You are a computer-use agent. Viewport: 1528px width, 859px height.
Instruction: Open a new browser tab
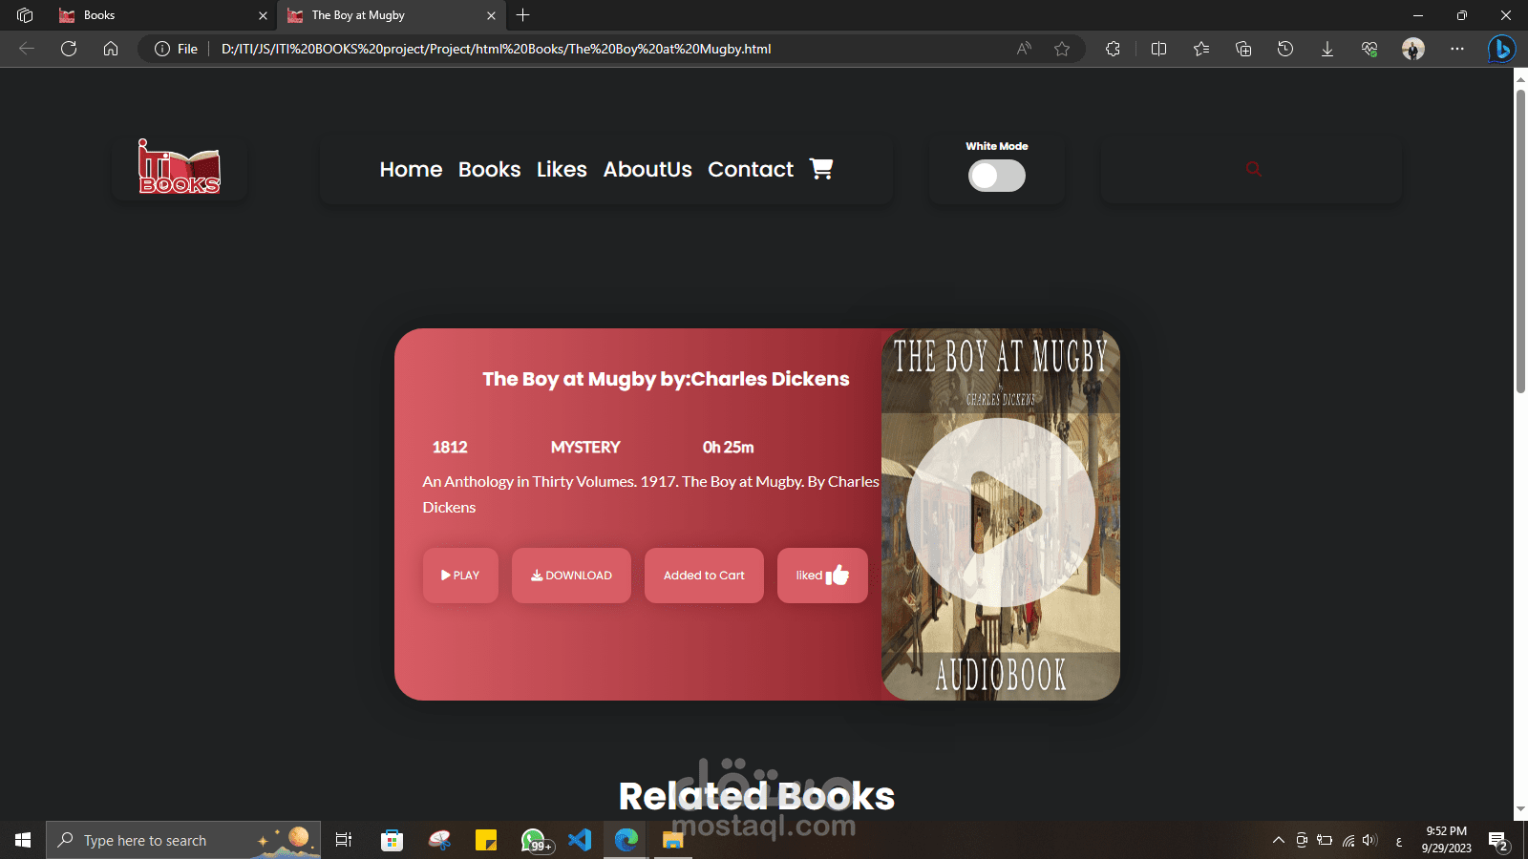coord(522,15)
